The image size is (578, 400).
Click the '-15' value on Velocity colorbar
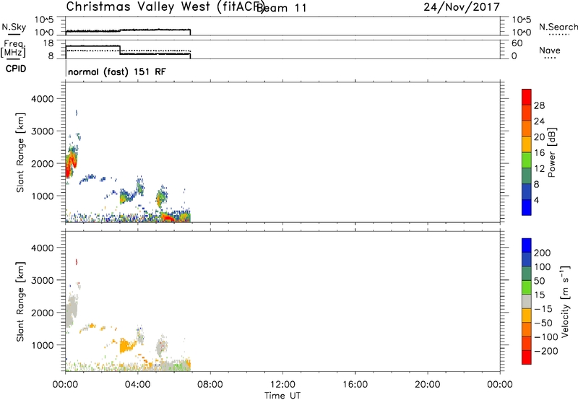pos(543,309)
